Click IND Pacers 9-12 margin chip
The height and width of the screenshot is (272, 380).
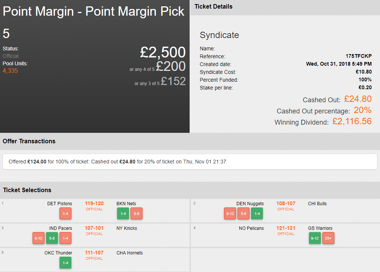tap(39, 238)
